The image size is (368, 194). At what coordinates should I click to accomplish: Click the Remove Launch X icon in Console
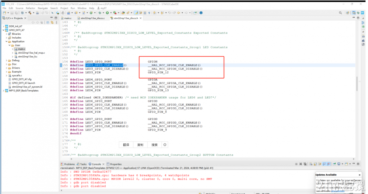click(x=301, y=164)
